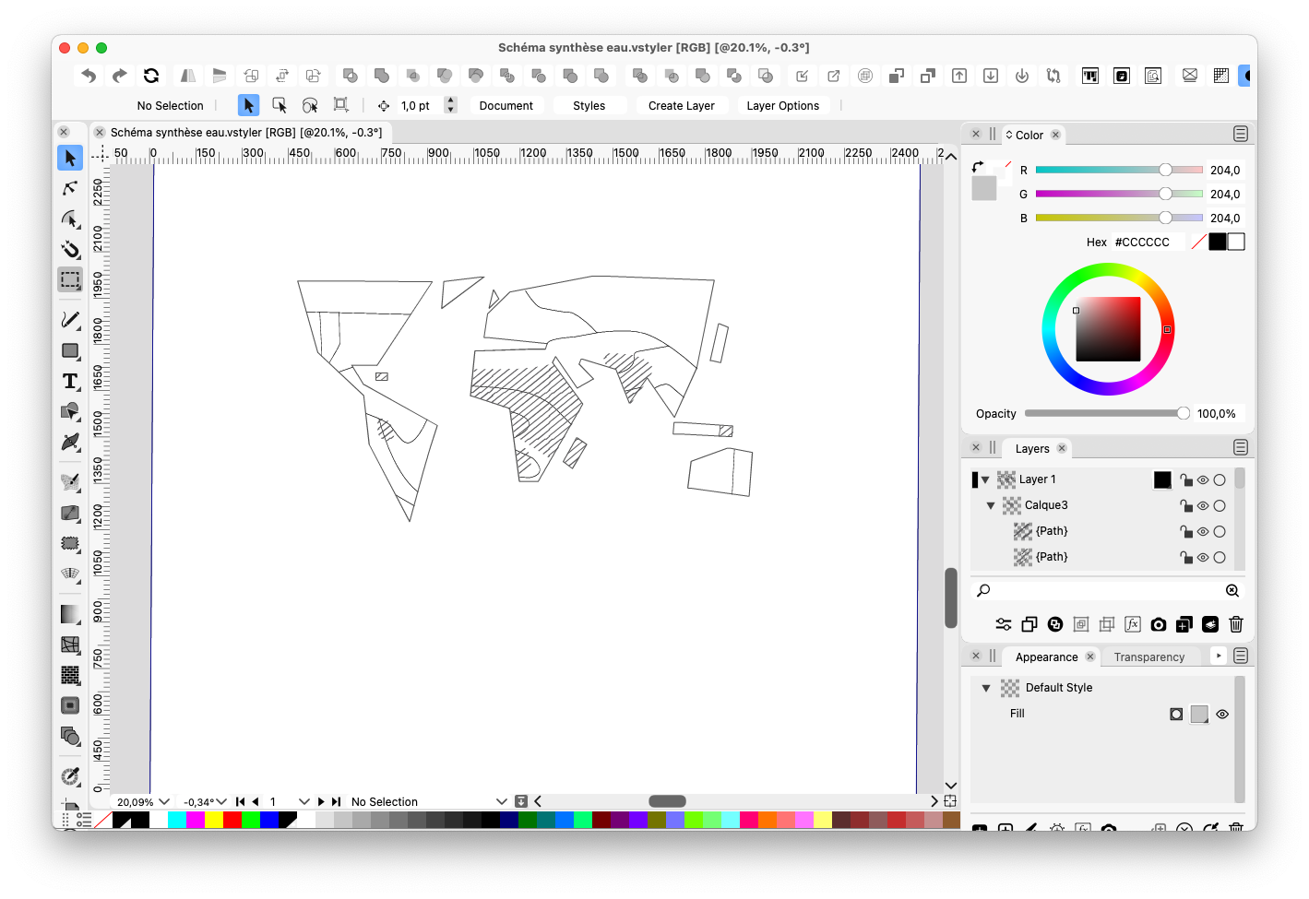
Task: Switch to the Transparency tab
Action: (1148, 657)
